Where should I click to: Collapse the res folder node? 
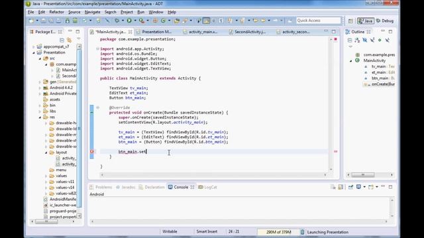40,117
